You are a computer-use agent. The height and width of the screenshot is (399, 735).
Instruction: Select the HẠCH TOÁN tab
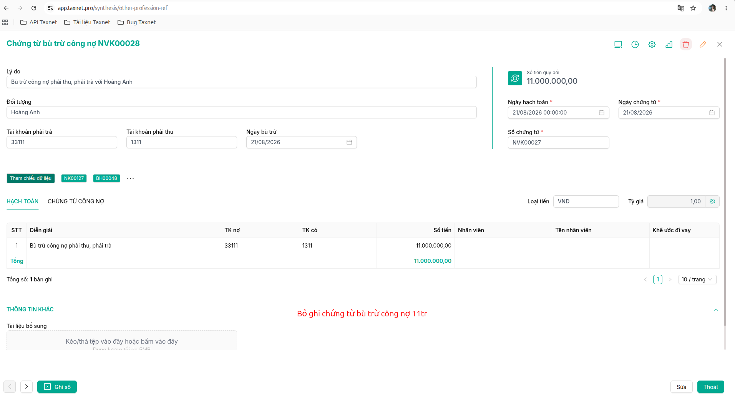(x=22, y=201)
